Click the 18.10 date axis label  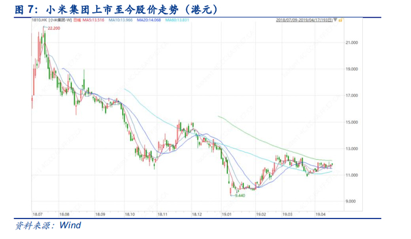tap(130, 214)
